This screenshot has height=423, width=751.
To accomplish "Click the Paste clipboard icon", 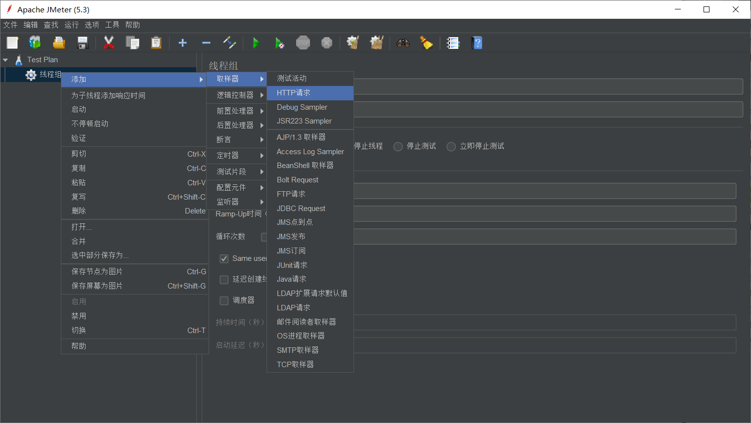I will point(156,43).
